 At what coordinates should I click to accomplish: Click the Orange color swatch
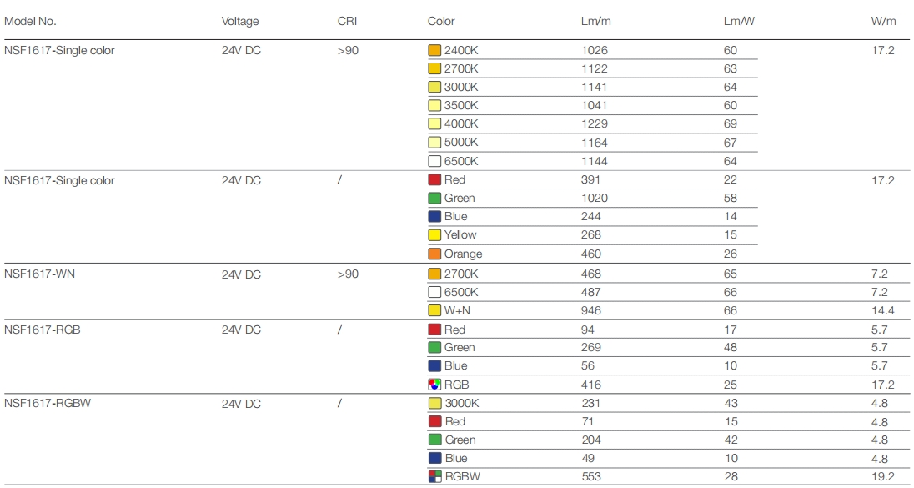pyautogui.click(x=434, y=254)
